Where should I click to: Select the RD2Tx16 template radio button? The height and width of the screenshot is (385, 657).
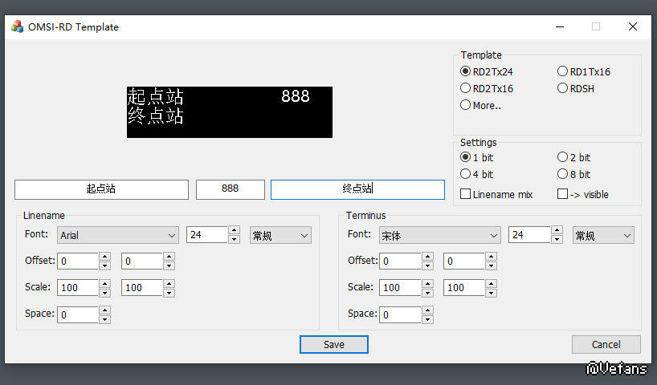466,89
